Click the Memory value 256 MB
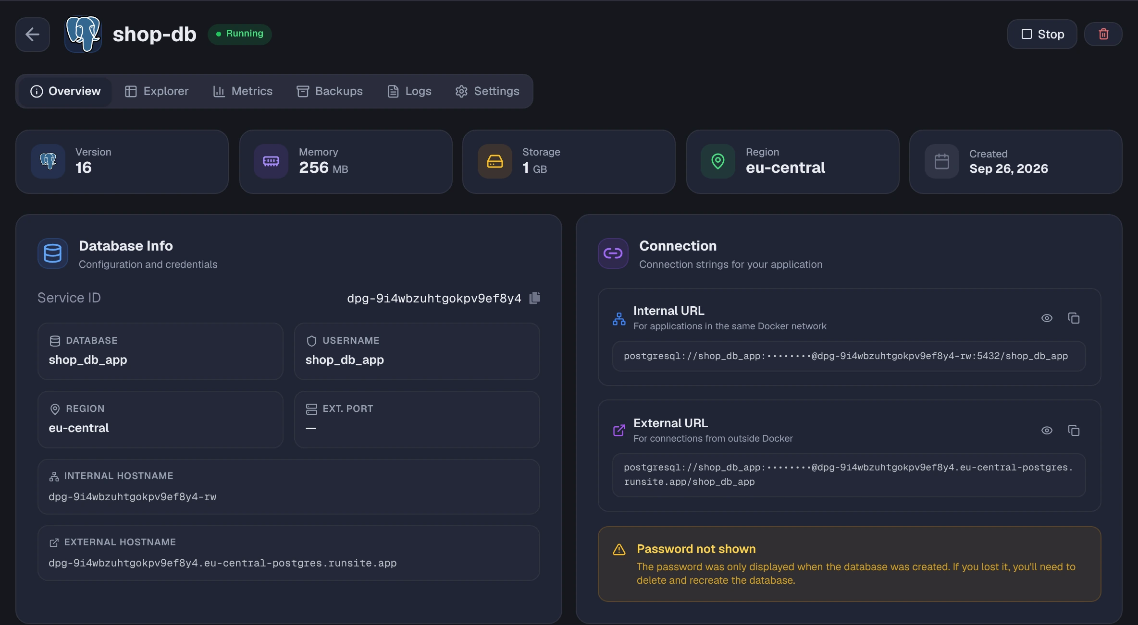The image size is (1138, 625). [x=323, y=168]
